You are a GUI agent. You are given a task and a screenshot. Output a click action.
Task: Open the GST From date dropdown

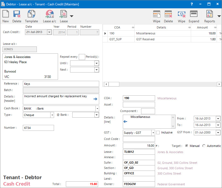[x=218, y=133]
